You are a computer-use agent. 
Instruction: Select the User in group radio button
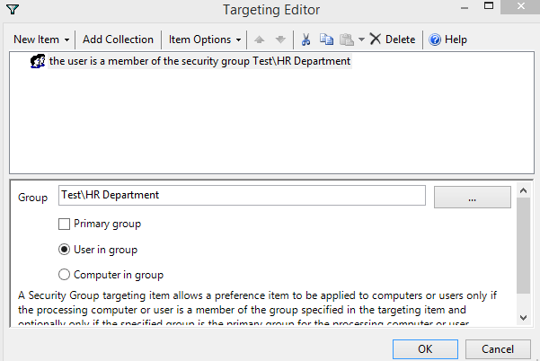point(64,250)
